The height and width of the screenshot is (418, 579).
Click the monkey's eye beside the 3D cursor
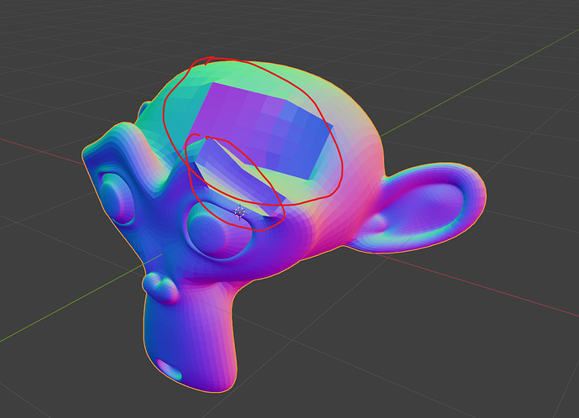[218, 230]
